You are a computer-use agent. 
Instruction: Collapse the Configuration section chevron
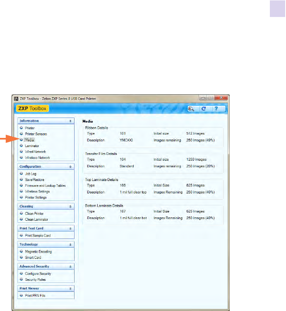(70, 167)
